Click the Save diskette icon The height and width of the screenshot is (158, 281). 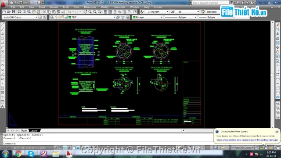point(14,12)
